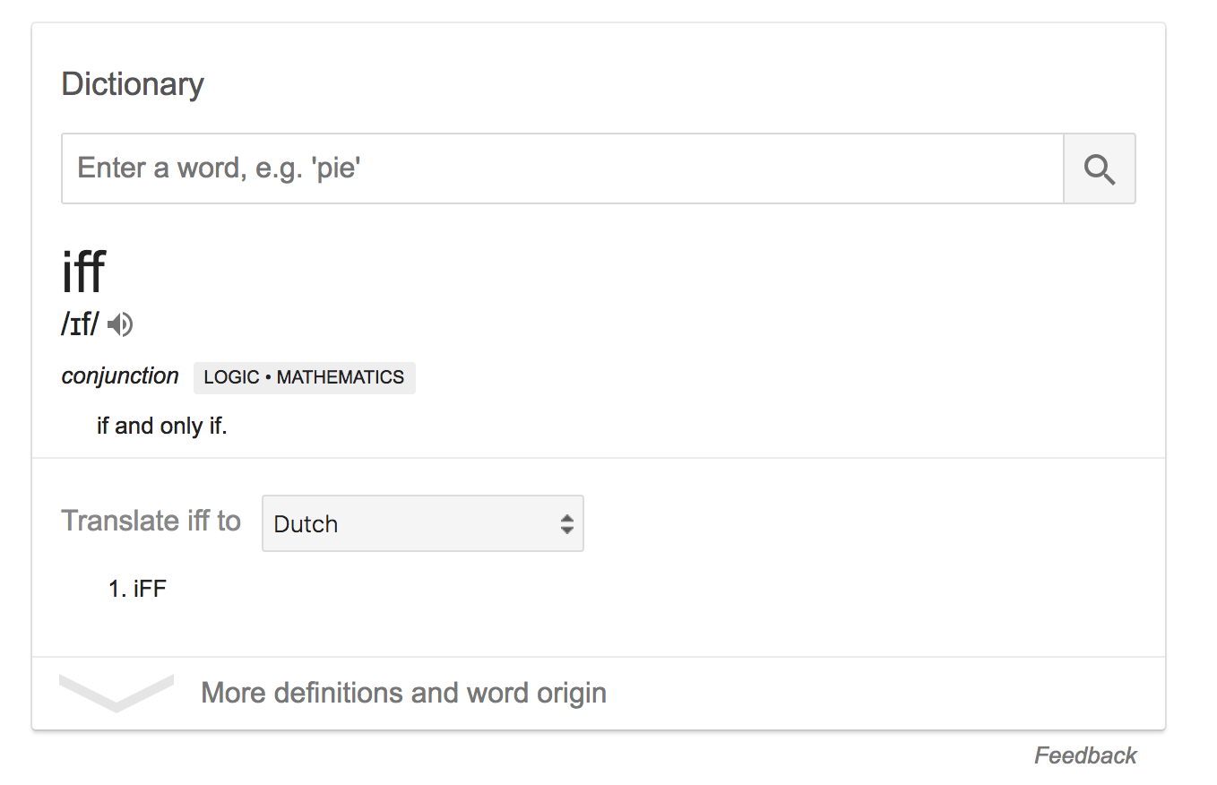This screenshot has height=785, width=1217.
Task: Click the grey downward chevron icon
Action: [x=117, y=692]
